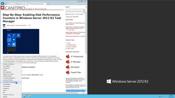Open a new blank tab button

[x=48, y=4]
